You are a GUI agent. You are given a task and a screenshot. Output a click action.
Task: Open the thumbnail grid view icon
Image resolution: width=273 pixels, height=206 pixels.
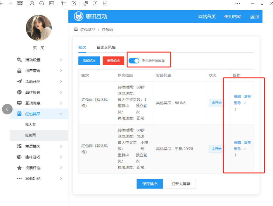20,4
